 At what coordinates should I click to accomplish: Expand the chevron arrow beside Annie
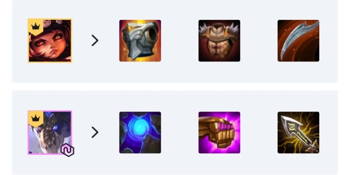click(95, 41)
